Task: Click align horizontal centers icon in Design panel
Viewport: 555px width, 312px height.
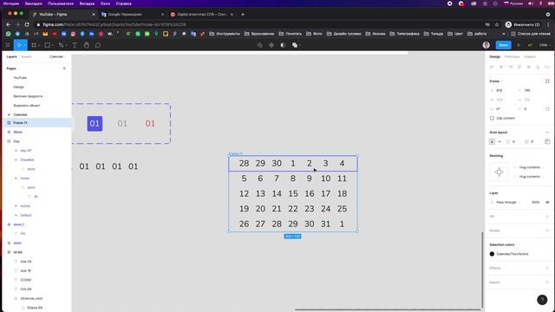Action: 501,67
